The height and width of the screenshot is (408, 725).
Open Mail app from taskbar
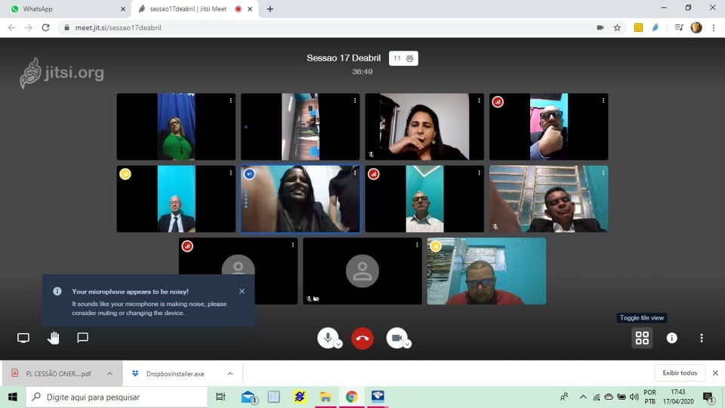(248, 397)
